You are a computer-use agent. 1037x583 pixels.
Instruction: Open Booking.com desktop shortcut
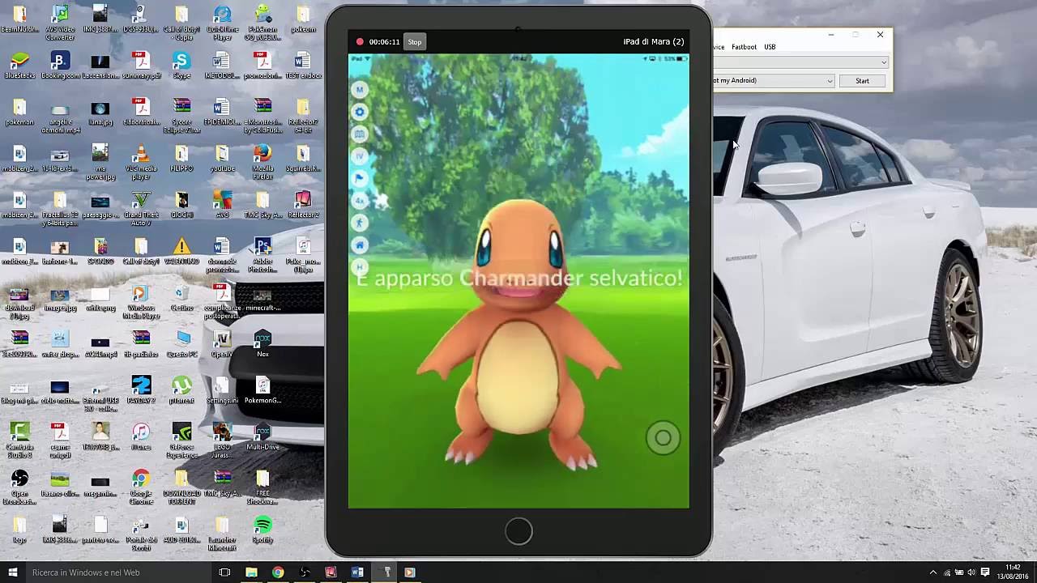pyautogui.click(x=60, y=66)
